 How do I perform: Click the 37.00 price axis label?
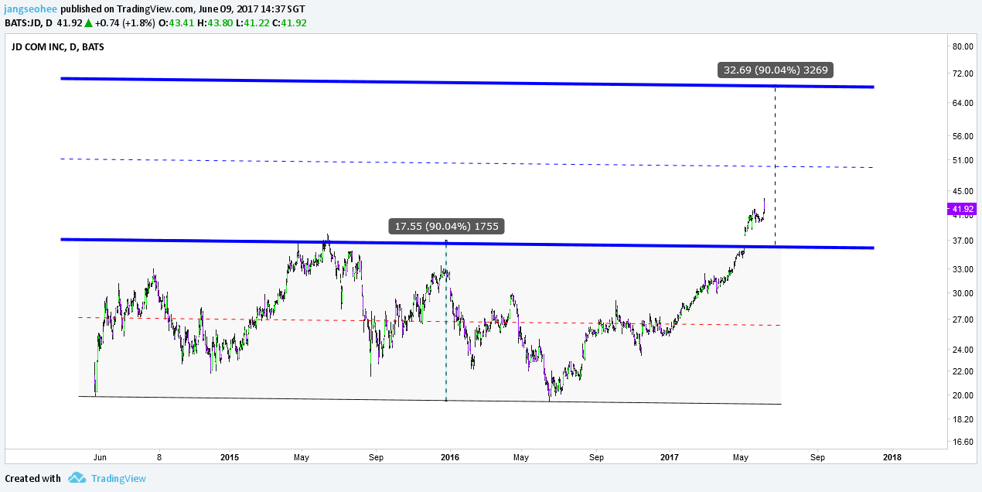[962, 241]
